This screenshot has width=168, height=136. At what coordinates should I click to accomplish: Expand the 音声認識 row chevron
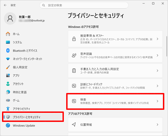click(x=158, y=55)
